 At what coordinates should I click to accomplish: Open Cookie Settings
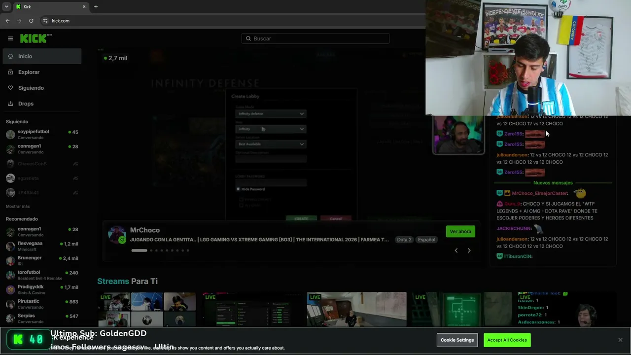(x=457, y=340)
